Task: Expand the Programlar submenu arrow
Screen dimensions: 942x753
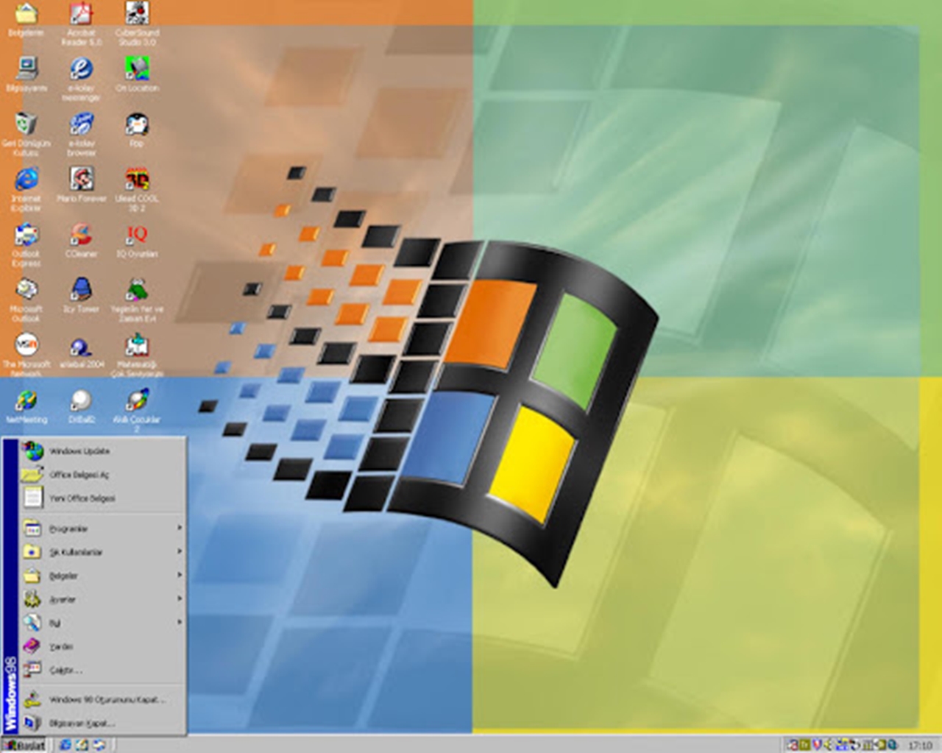Action: click(x=179, y=528)
